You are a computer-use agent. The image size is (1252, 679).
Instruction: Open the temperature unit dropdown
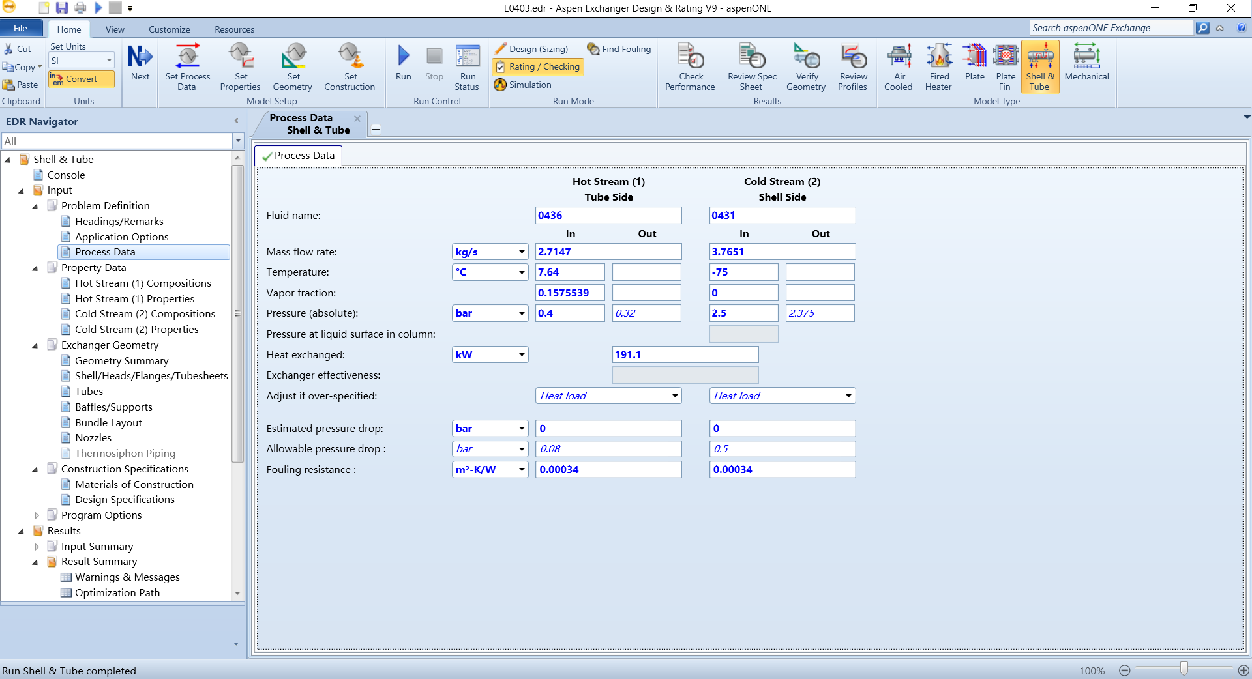[x=522, y=272]
